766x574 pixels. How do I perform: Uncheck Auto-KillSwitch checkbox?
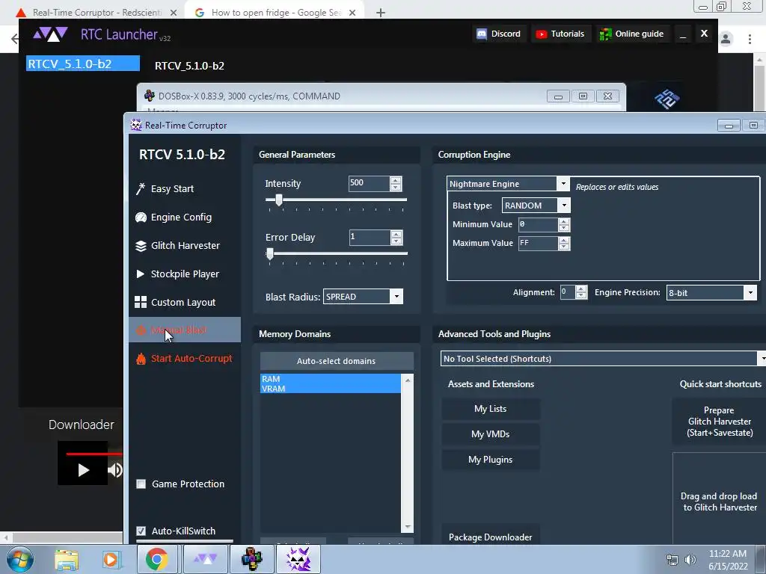(x=141, y=531)
